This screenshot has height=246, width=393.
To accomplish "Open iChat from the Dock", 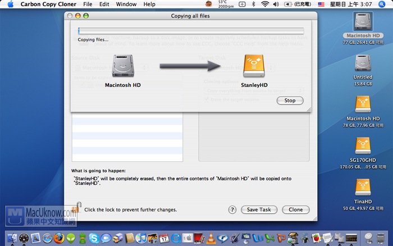I will (x=106, y=238).
